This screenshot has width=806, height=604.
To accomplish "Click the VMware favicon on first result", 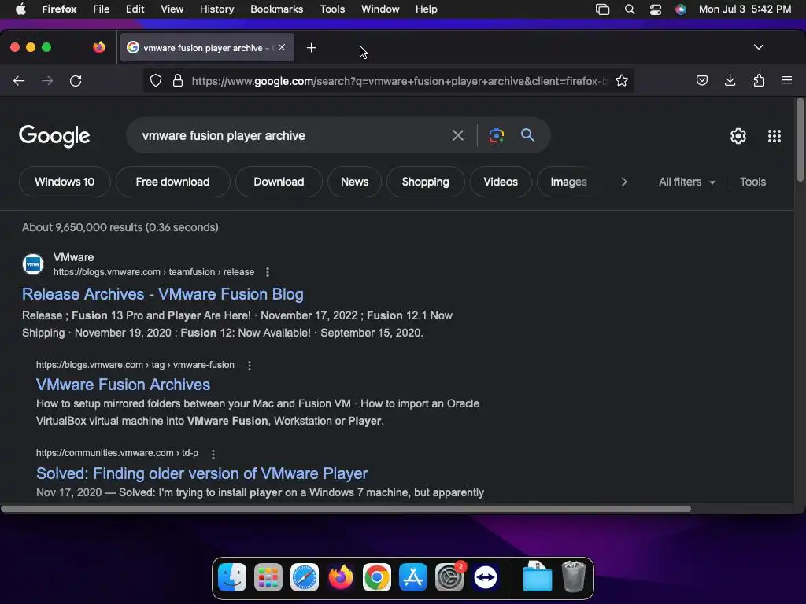I will tap(33, 264).
